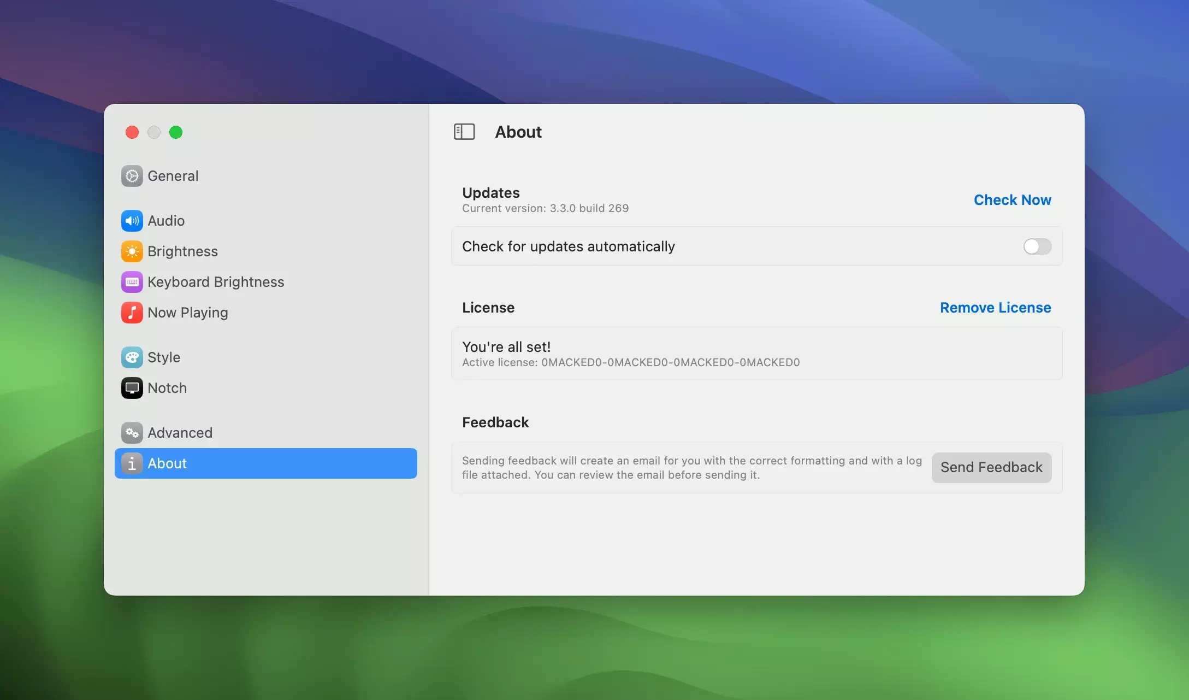1189x700 pixels.
Task: Click Remove License link
Action: point(995,308)
